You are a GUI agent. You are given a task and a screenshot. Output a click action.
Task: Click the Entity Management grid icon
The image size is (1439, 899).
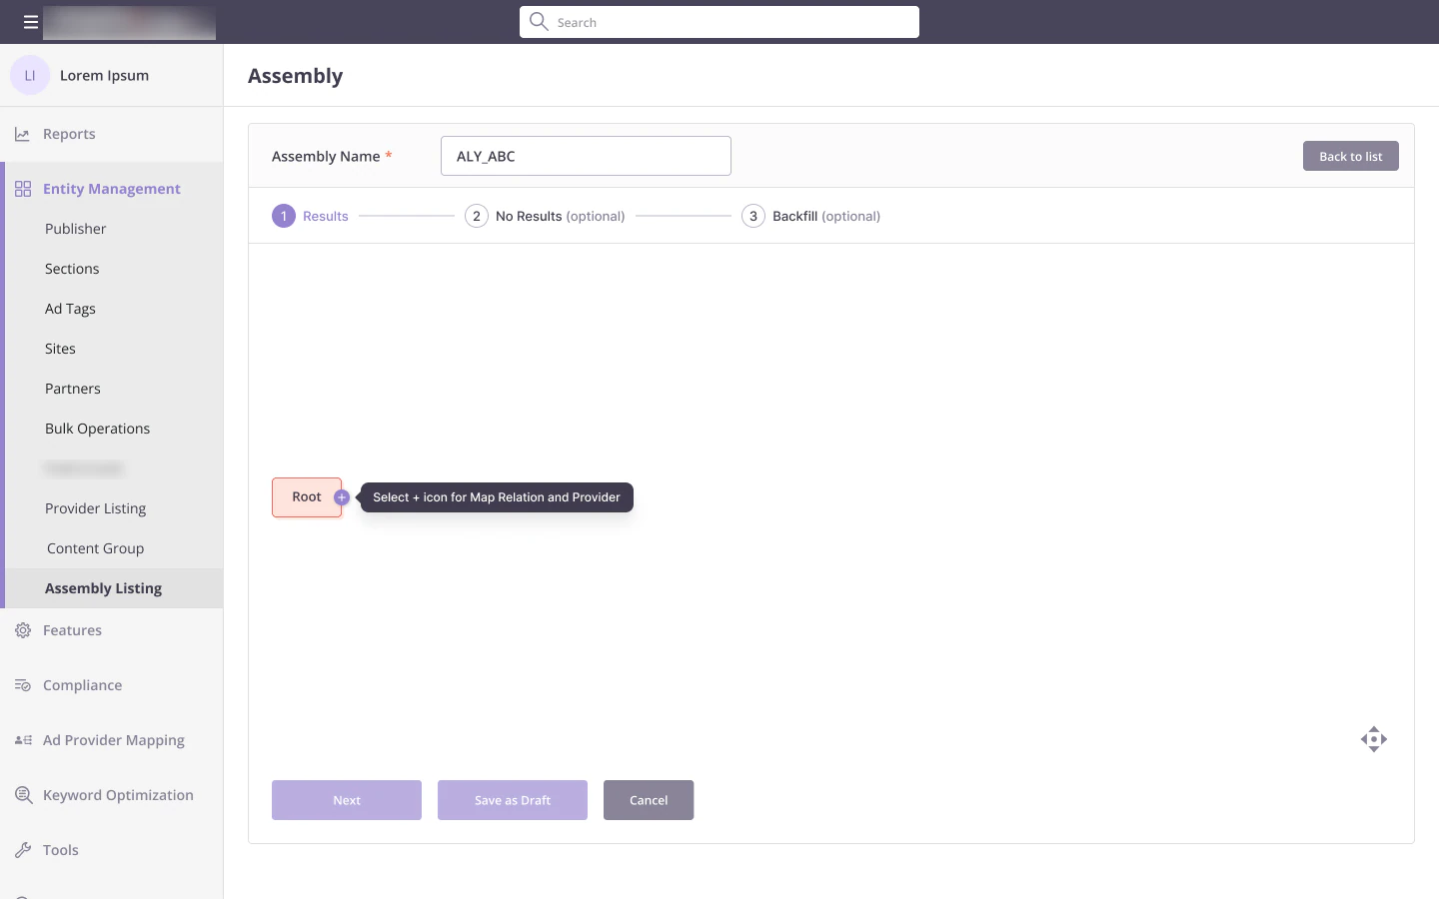click(x=23, y=189)
